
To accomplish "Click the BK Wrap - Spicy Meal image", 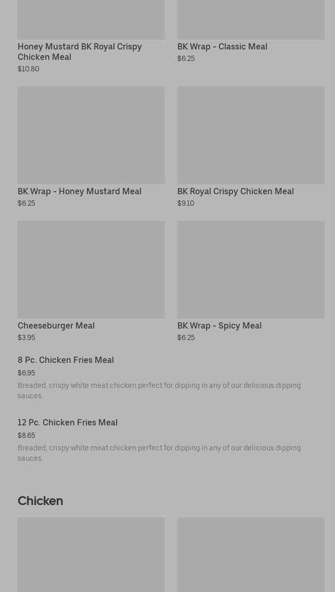I will pos(251,269).
